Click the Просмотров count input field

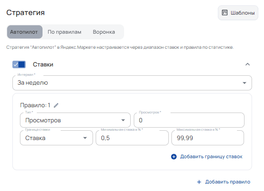pos(189,120)
